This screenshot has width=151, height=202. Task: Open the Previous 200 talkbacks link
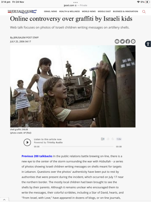click(37, 156)
